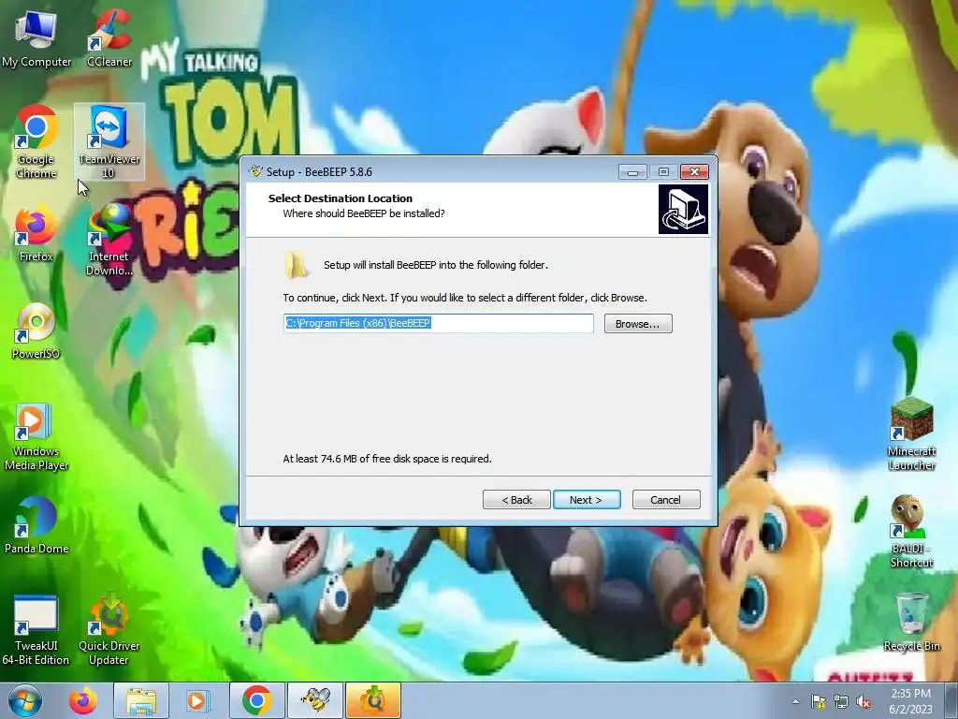Open Google Chrome desktop shortcut
The width and height of the screenshot is (958, 719).
pos(36,142)
